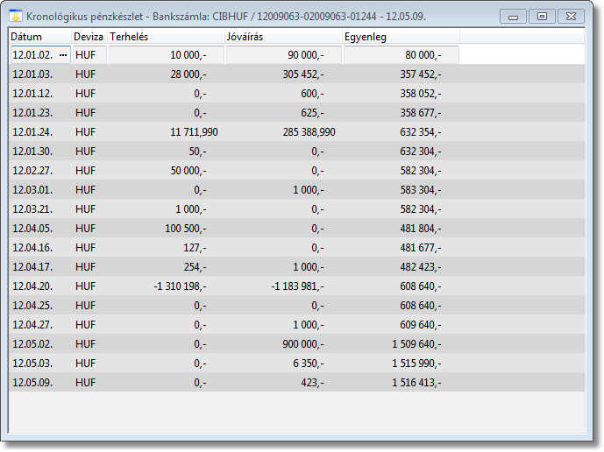Image resolution: width=604 pixels, height=452 pixels.
Task: Select the row dated 12.01.24.
Action: pyautogui.click(x=296, y=131)
